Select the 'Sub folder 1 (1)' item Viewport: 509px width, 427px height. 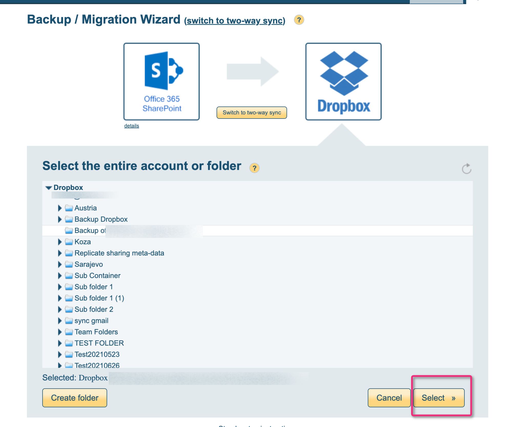click(x=99, y=298)
